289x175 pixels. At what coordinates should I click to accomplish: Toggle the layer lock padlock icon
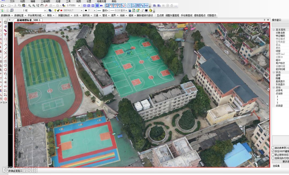(58, 10)
